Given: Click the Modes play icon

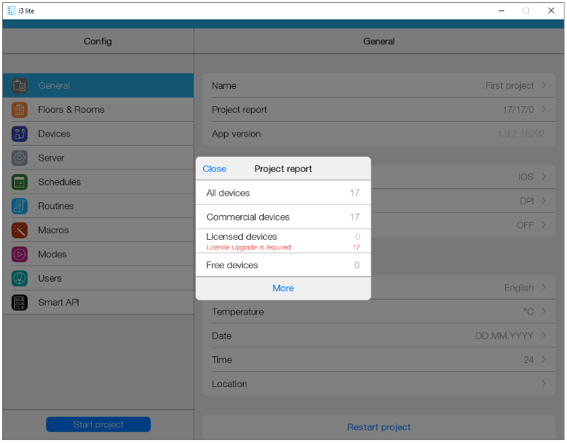Looking at the screenshot, I should 19,255.
